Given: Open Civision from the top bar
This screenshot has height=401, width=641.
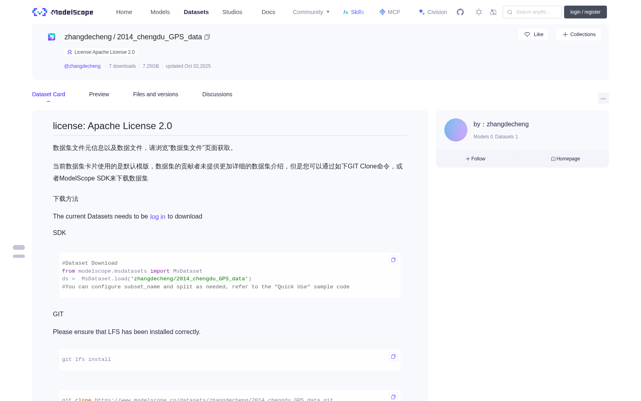Looking at the screenshot, I should [433, 12].
